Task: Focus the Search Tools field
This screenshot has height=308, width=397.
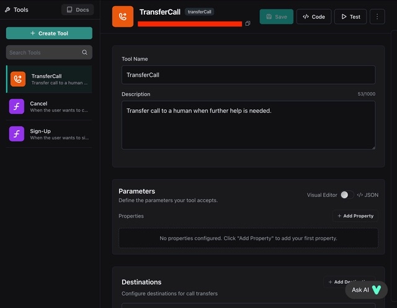Action: 49,52
